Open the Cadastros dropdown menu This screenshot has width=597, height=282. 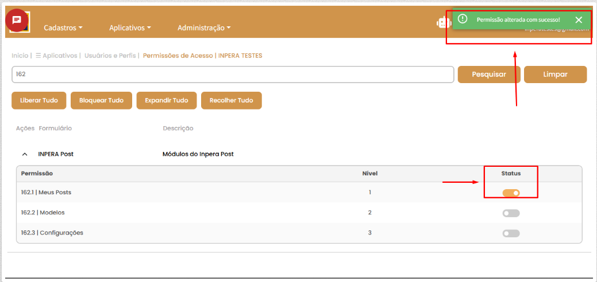63,28
